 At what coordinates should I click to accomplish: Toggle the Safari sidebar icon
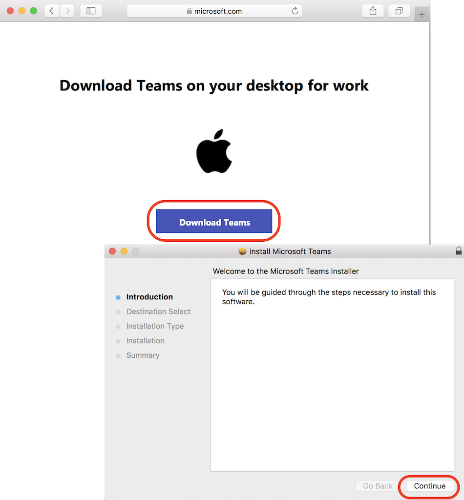(91, 11)
